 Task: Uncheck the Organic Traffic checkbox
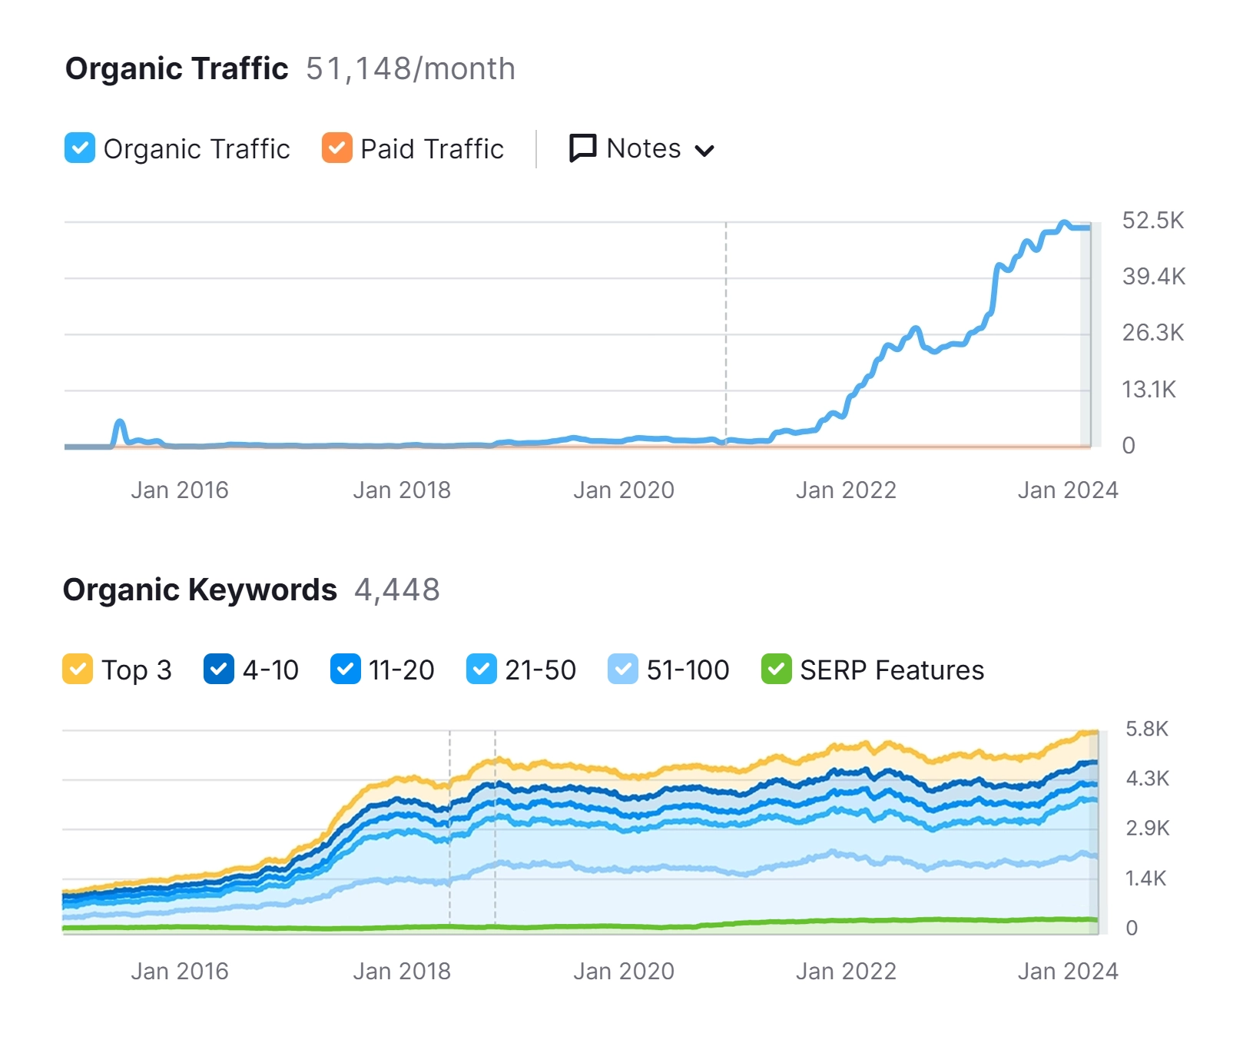[80, 148]
